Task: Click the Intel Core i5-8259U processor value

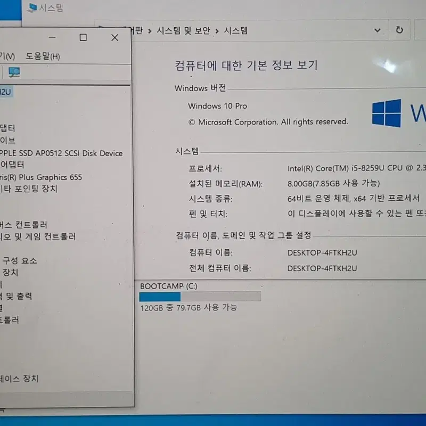Action: click(x=356, y=168)
